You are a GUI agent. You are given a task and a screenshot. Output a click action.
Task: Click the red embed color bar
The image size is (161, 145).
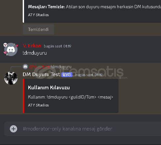point(23,96)
